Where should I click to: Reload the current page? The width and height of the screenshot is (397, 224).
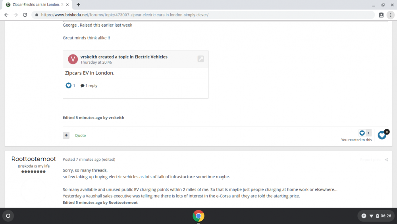25,15
